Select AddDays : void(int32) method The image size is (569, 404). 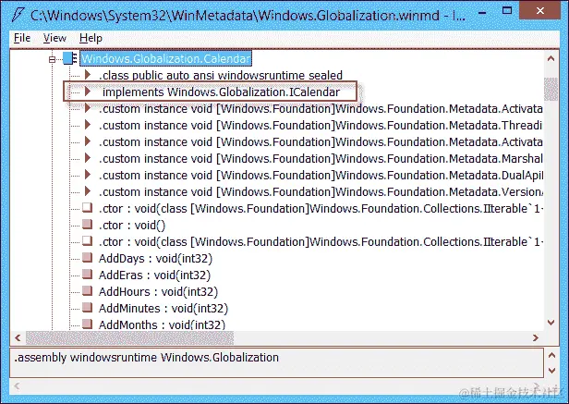point(156,259)
